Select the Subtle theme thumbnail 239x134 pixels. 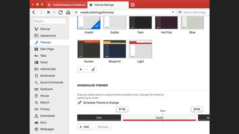pyautogui.click(x=115, y=22)
